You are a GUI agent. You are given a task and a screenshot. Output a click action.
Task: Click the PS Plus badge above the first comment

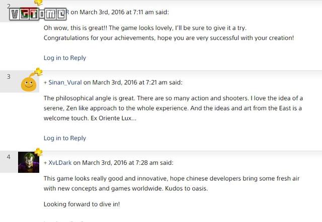(x=38, y=3)
